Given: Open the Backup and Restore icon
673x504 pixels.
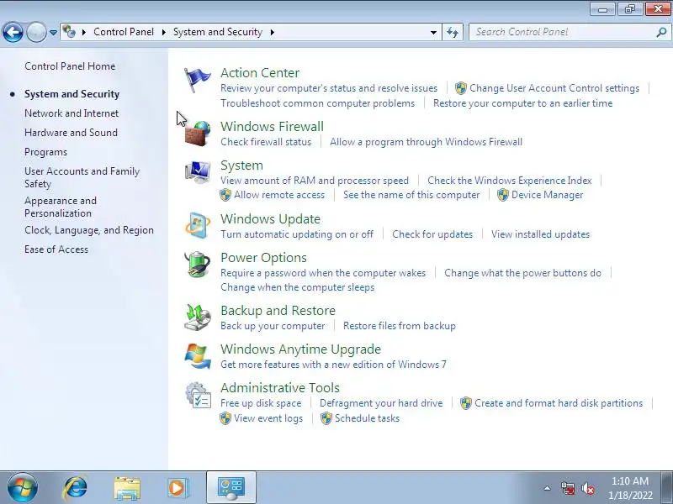Looking at the screenshot, I should 198,318.
